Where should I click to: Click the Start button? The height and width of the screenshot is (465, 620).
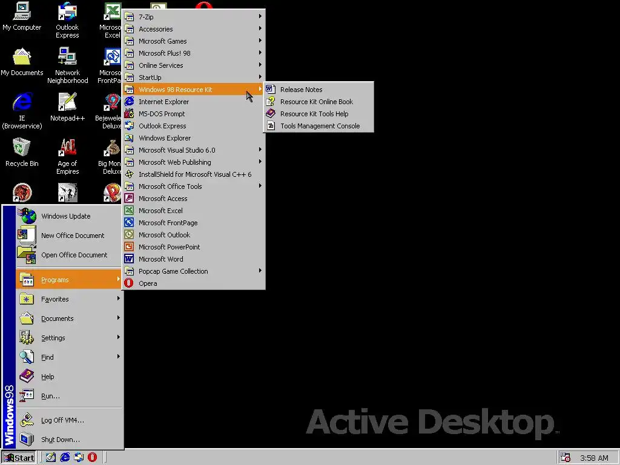tap(19, 458)
